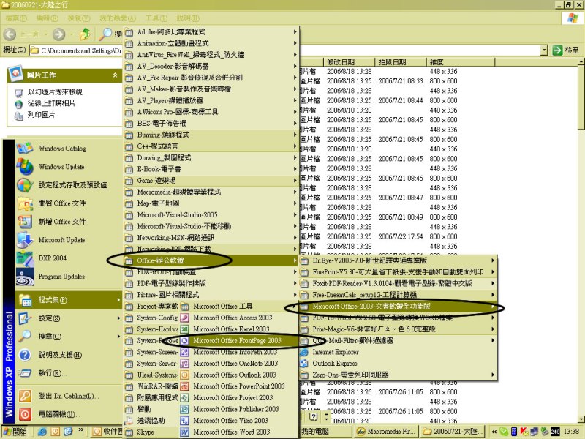This screenshot has width=585, height=439.
Task: Open the C++ program folder entry
Action: (x=211, y=146)
